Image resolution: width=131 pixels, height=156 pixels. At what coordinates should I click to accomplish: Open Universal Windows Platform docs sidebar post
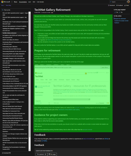(x=15, y=139)
